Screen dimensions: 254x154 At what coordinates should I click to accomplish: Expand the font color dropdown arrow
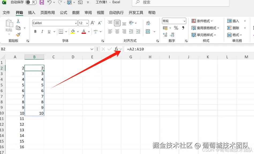tap(89, 32)
